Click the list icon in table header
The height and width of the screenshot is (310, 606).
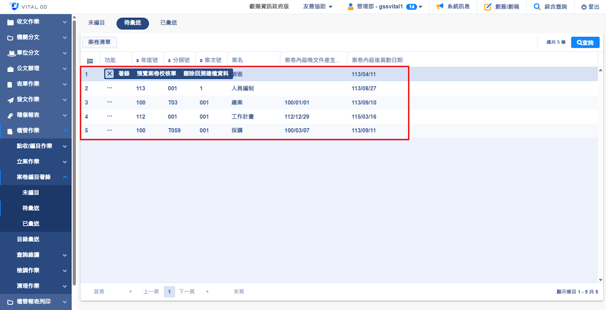[x=90, y=61]
